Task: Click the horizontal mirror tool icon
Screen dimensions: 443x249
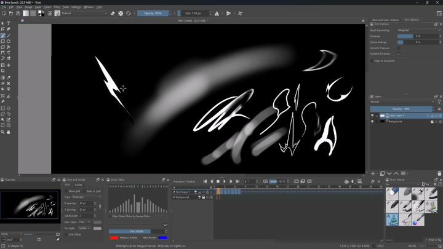Action: pos(217,13)
